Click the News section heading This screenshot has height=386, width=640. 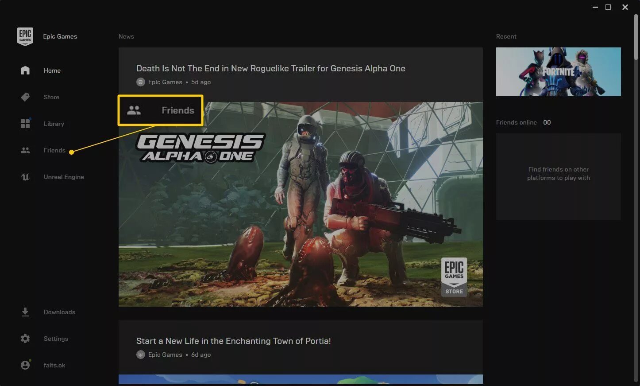coord(126,36)
